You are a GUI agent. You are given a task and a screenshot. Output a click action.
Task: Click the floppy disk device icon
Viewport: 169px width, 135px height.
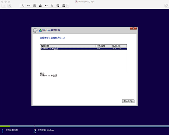click(58, 6)
